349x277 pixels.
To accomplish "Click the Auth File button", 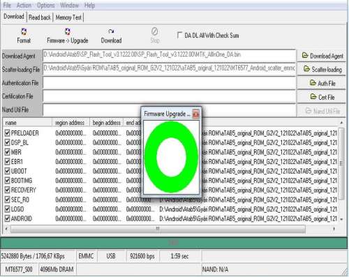I will [x=322, y=83].
